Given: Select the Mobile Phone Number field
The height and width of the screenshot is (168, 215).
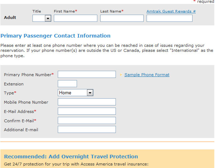Looking at the screenshot, I should pyautogui.click(x=87, y=102).
